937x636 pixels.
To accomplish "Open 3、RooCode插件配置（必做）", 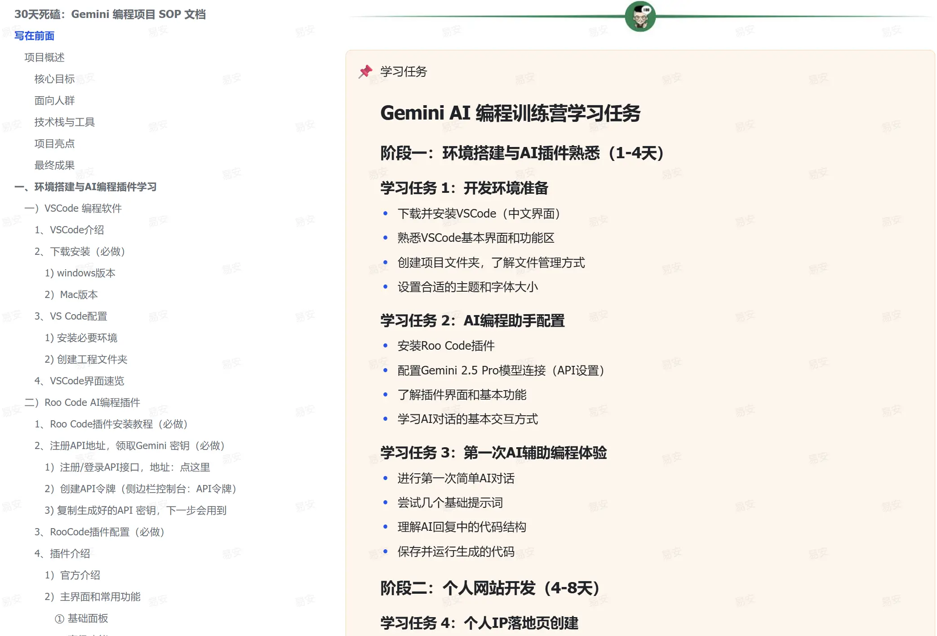I will pyautogui.click(x=99, y=532).
